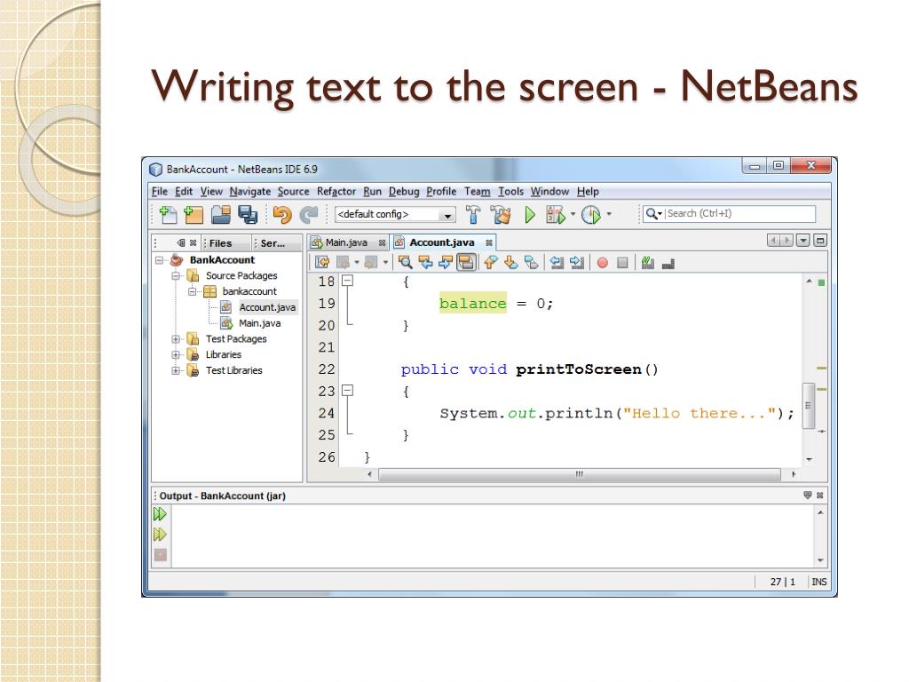Minimize the Output panel
This screenshot has height=682, width=909.
tap(808, 496)
